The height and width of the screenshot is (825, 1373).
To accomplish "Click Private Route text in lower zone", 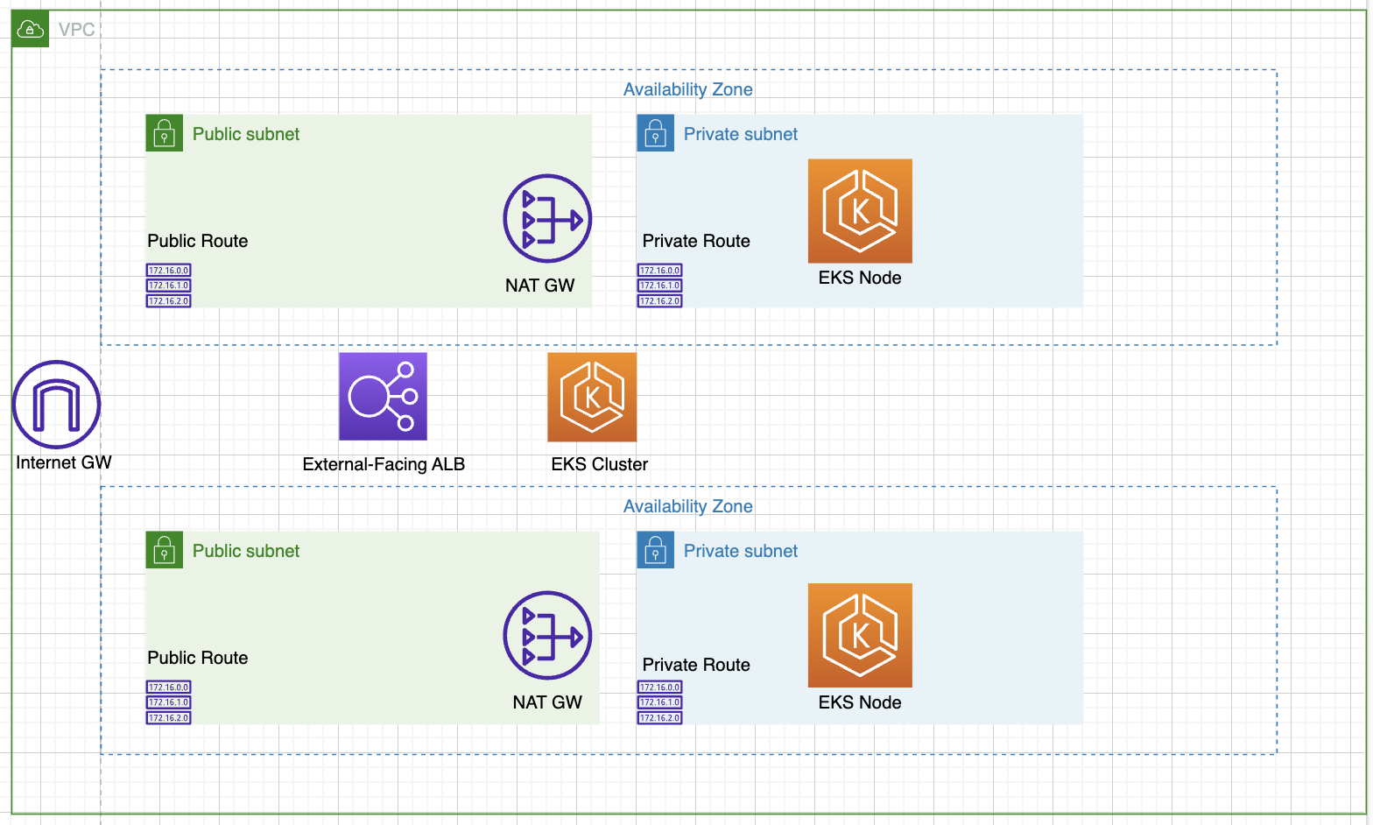I will pyautogui.click(x=696, y=665).
